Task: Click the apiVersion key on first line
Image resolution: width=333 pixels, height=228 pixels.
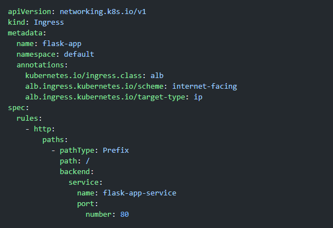Action: click(x=30, y=12)
